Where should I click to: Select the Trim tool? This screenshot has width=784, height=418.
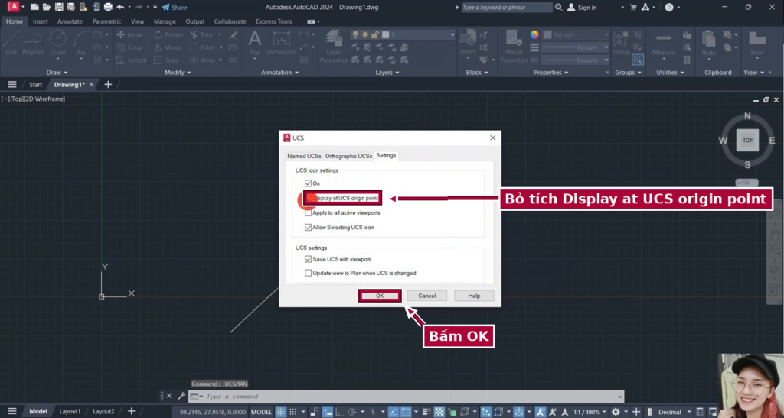[201, 35]
